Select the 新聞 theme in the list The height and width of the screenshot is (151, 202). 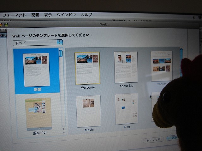point(37,70)
